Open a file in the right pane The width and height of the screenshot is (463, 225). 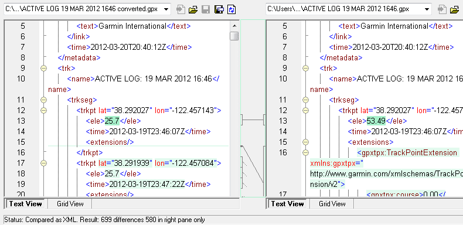click(x=455, y=9)
